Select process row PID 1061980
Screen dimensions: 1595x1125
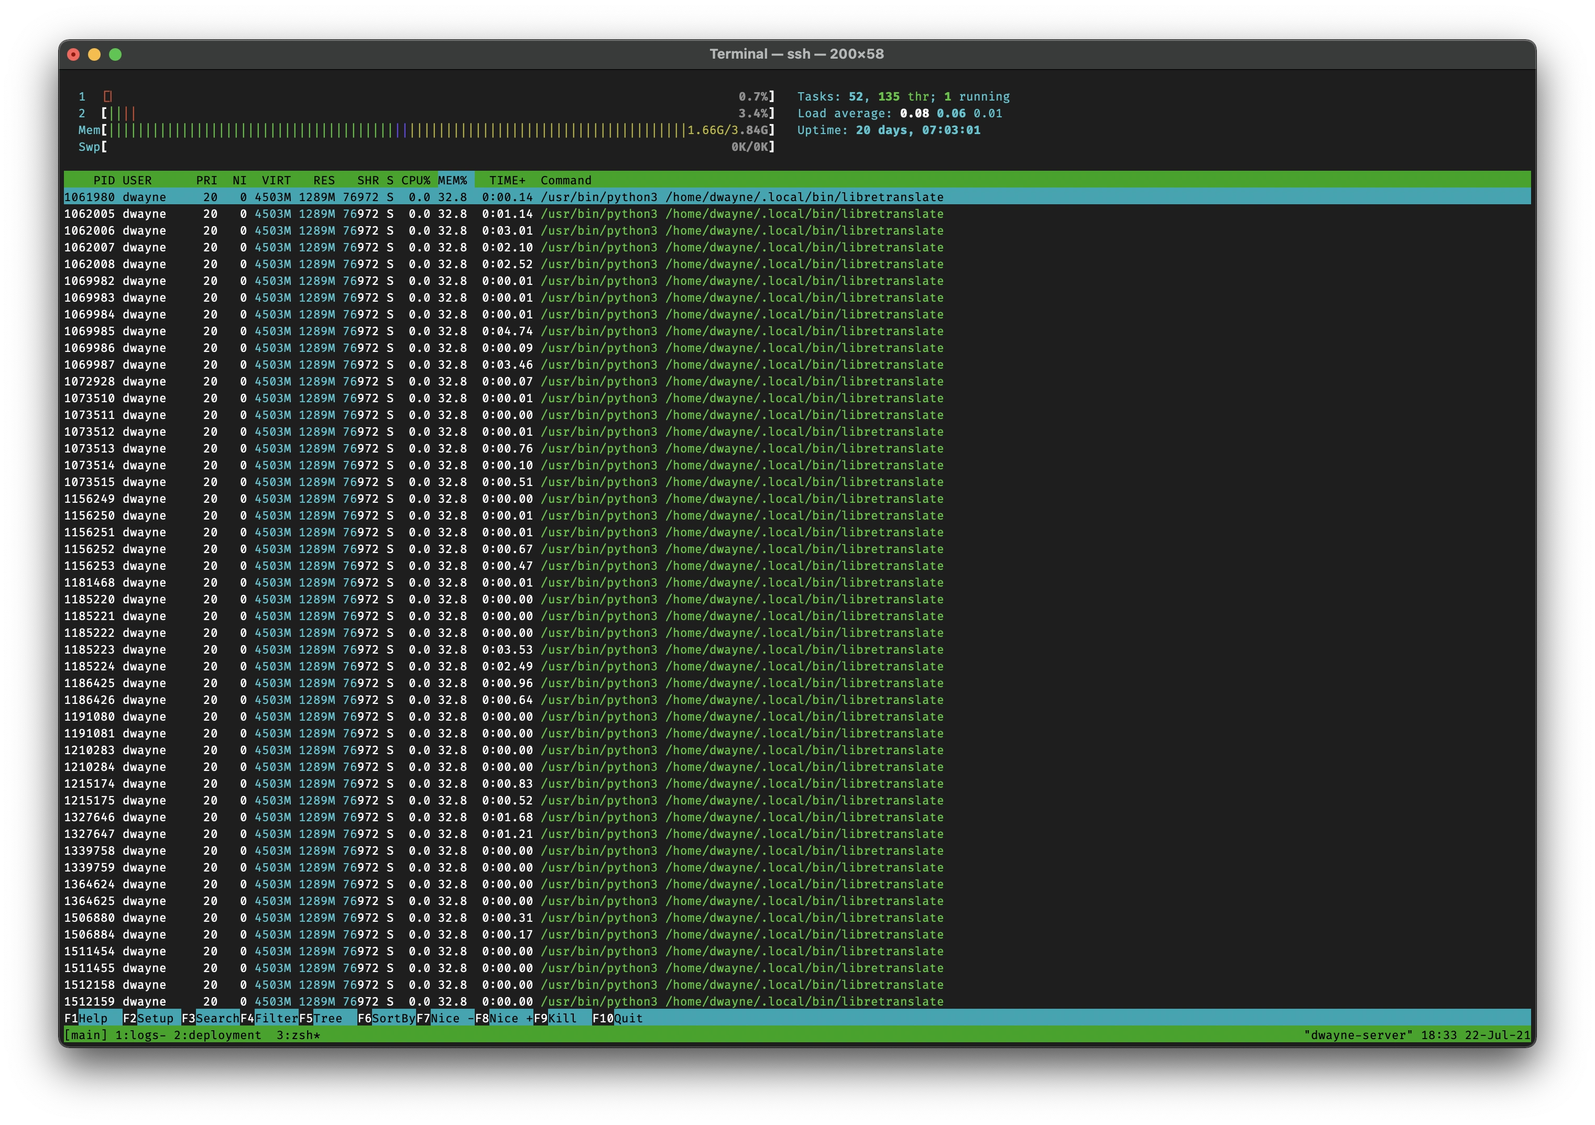797,197
